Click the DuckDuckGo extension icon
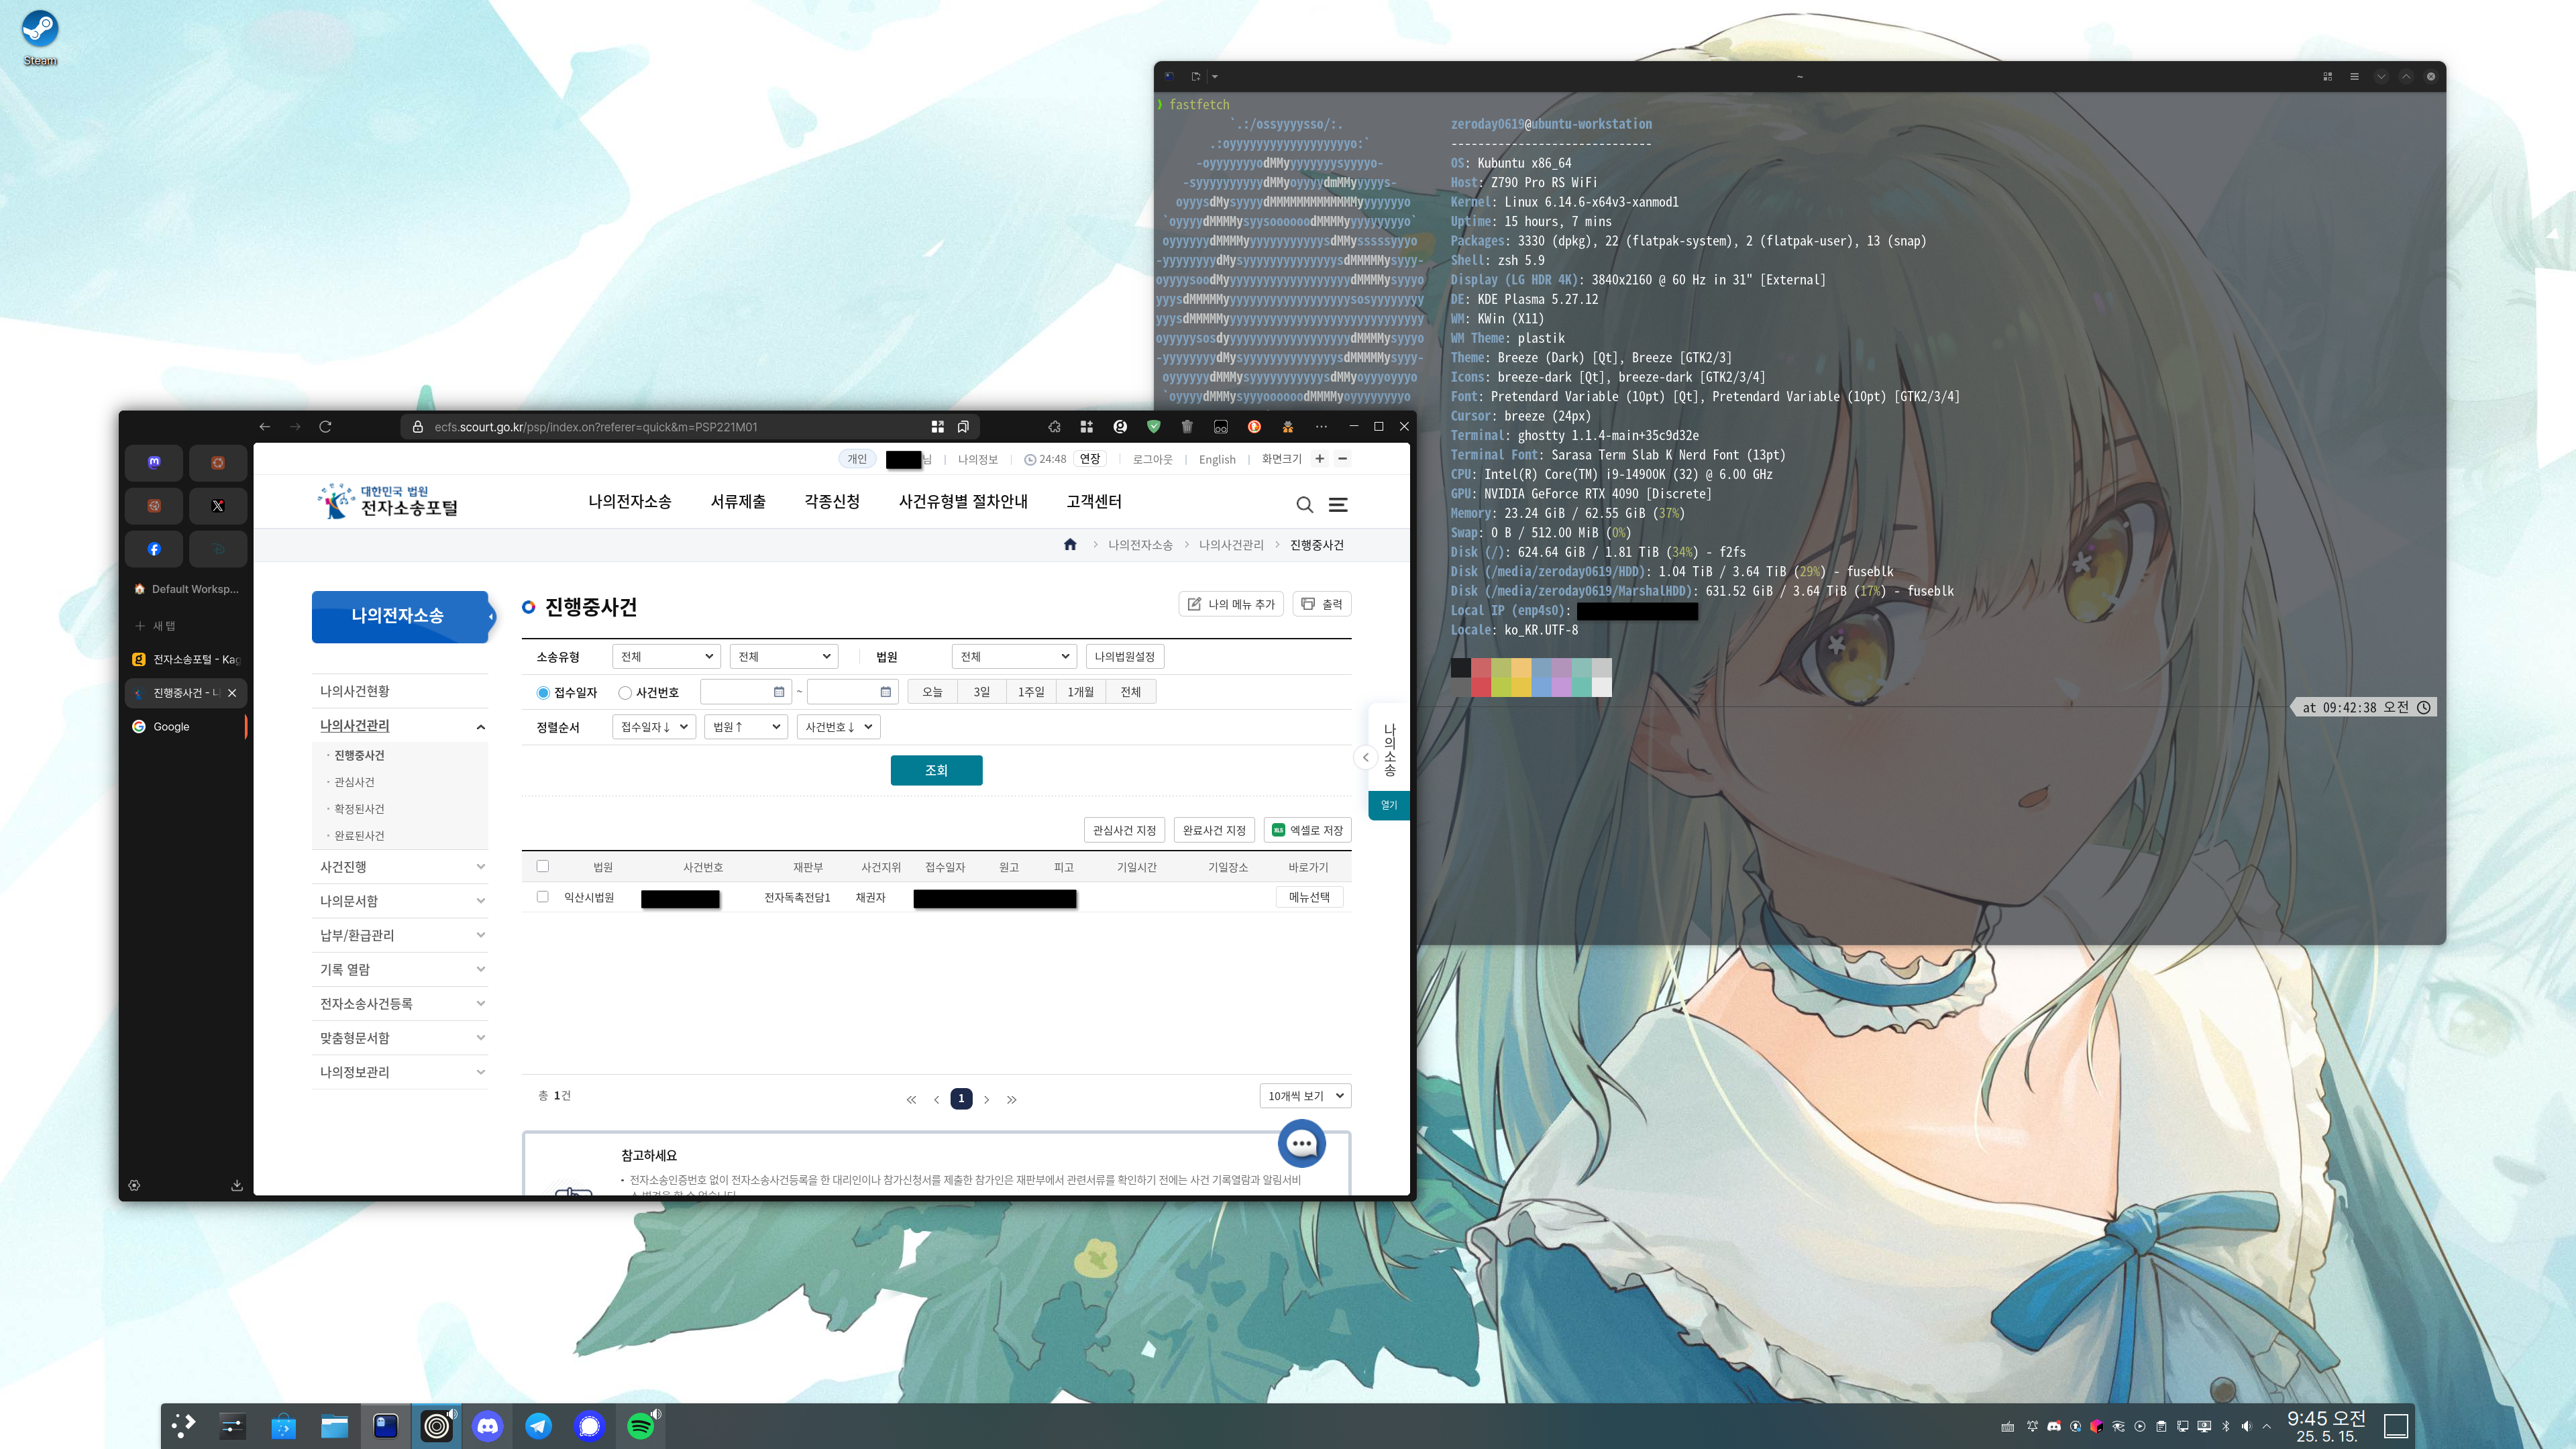Screen dimensions: 2576x1449 pos(1254,427)
